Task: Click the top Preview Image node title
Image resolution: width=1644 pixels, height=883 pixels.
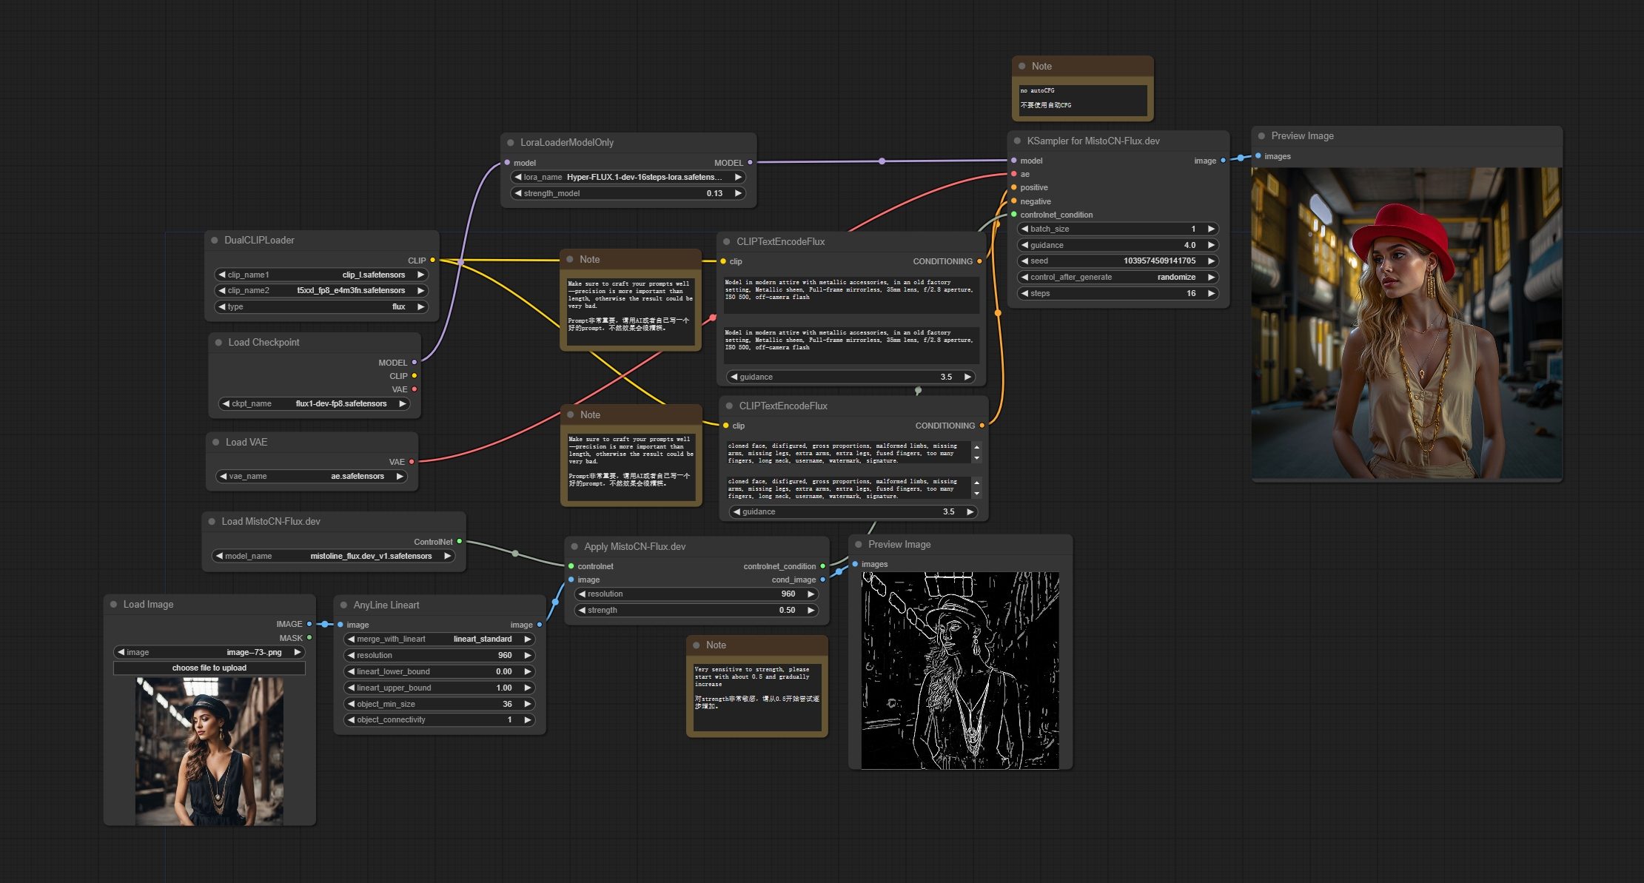Action: click(x=1302, y=136)
